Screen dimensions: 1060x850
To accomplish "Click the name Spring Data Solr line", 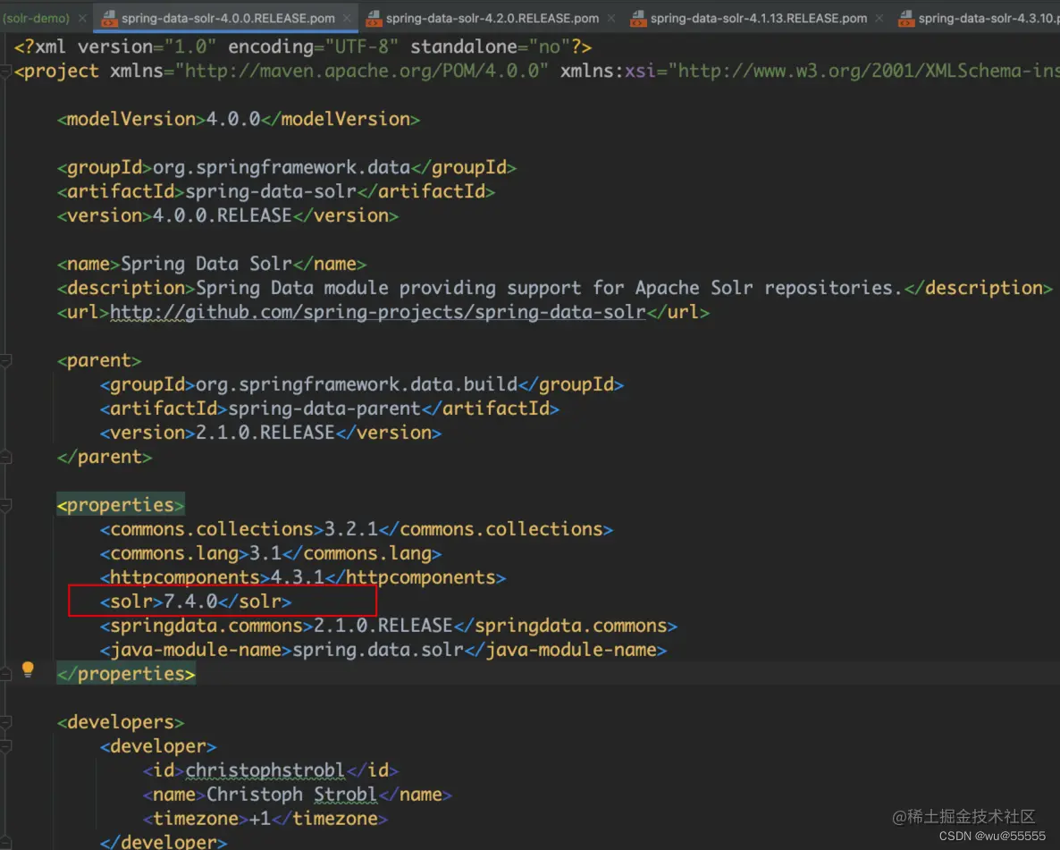I will click(x=212, y=264).
